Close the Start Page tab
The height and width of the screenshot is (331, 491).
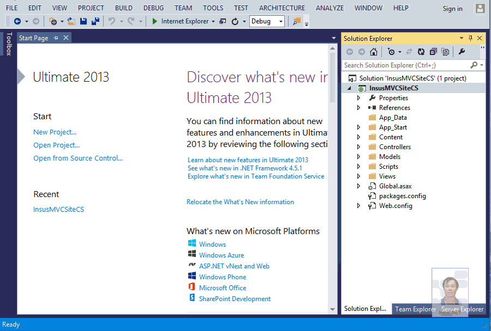[x=66, y=38]
